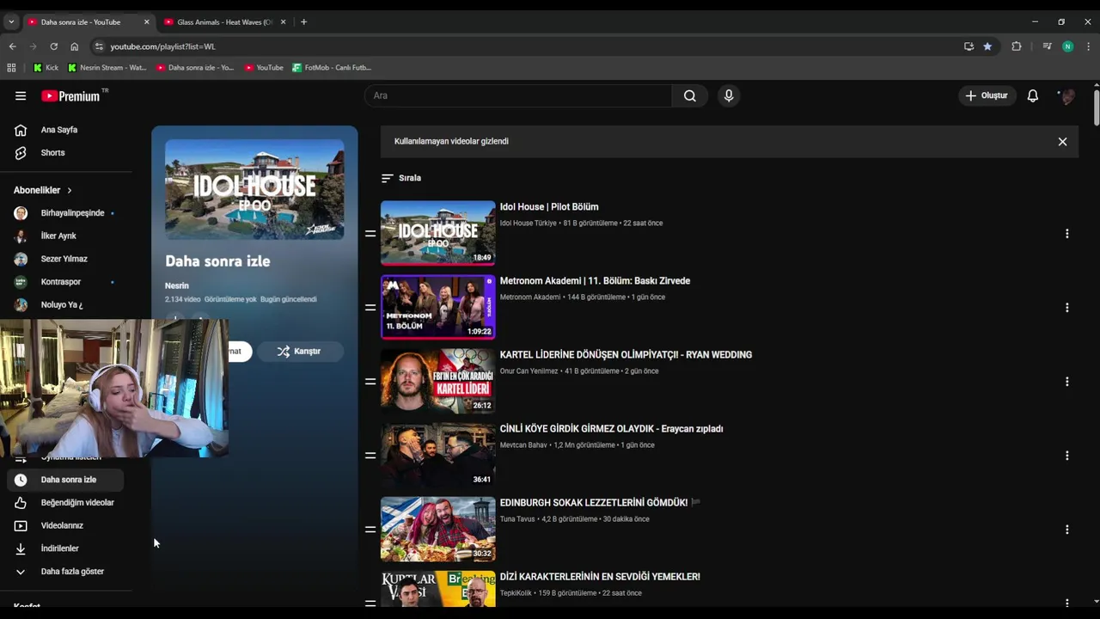Viewport: 1100px width, 619px height.
Task: Open the bookmarks bar apps grid
Action: coord(11,67)
